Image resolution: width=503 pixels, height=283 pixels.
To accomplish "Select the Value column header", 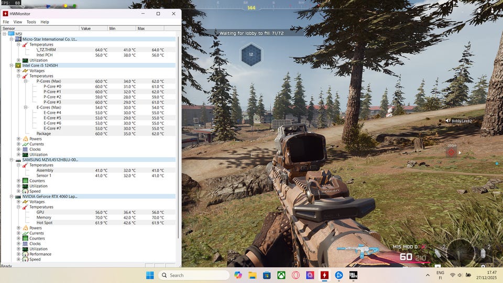I will (x=93, y=28).
